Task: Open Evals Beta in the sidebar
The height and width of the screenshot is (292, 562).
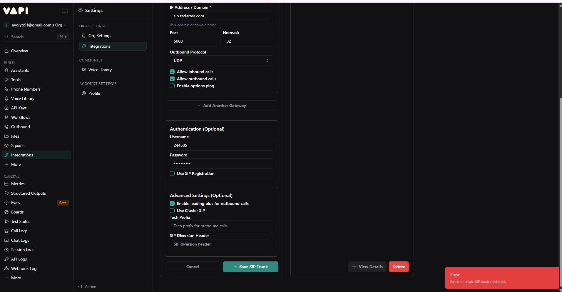Action: pyautogui.click(x=36, y=203)
